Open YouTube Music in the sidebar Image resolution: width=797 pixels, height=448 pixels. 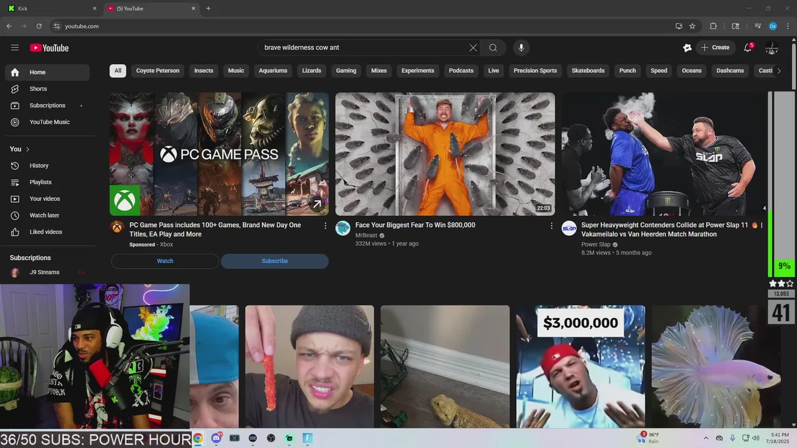click(x=47, y=123)
